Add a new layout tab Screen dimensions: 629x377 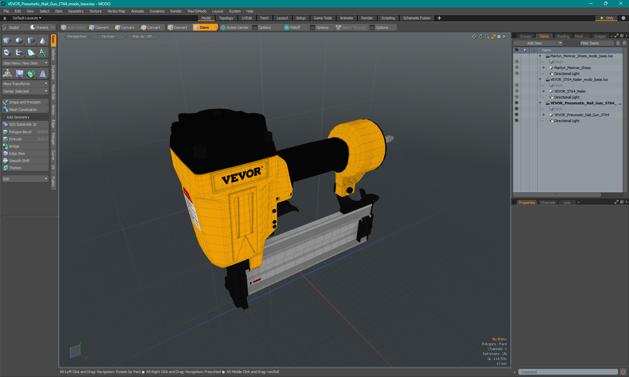click(x=439, y=18)
